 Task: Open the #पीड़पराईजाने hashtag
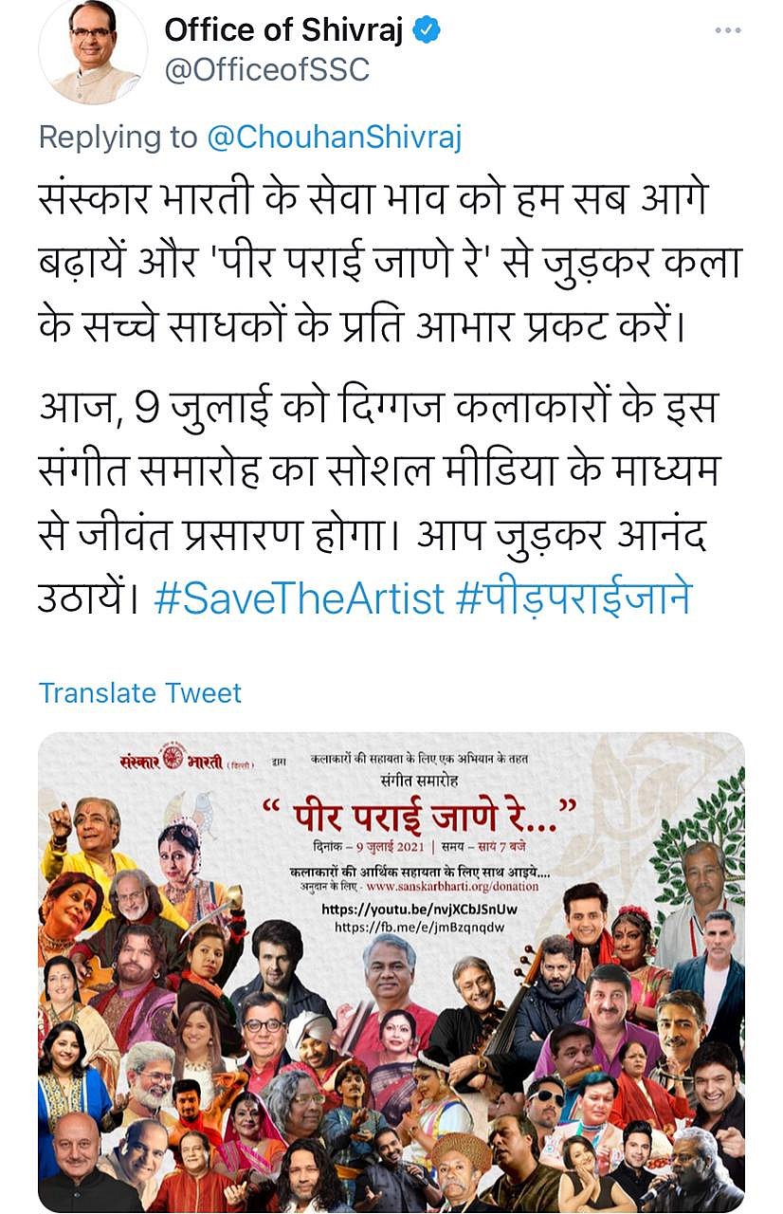point(575,598)
